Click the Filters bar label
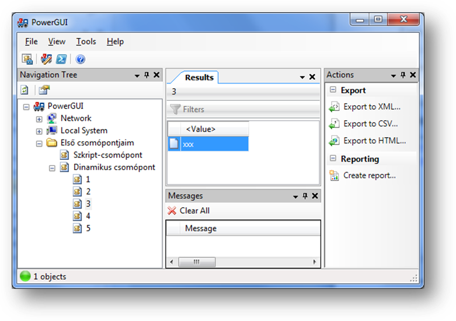Viewport: 456px width, 321px height. pyautogui.click(x=193, y=109)
